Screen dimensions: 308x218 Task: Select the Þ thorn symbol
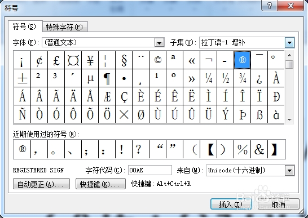tap(242, 114)
